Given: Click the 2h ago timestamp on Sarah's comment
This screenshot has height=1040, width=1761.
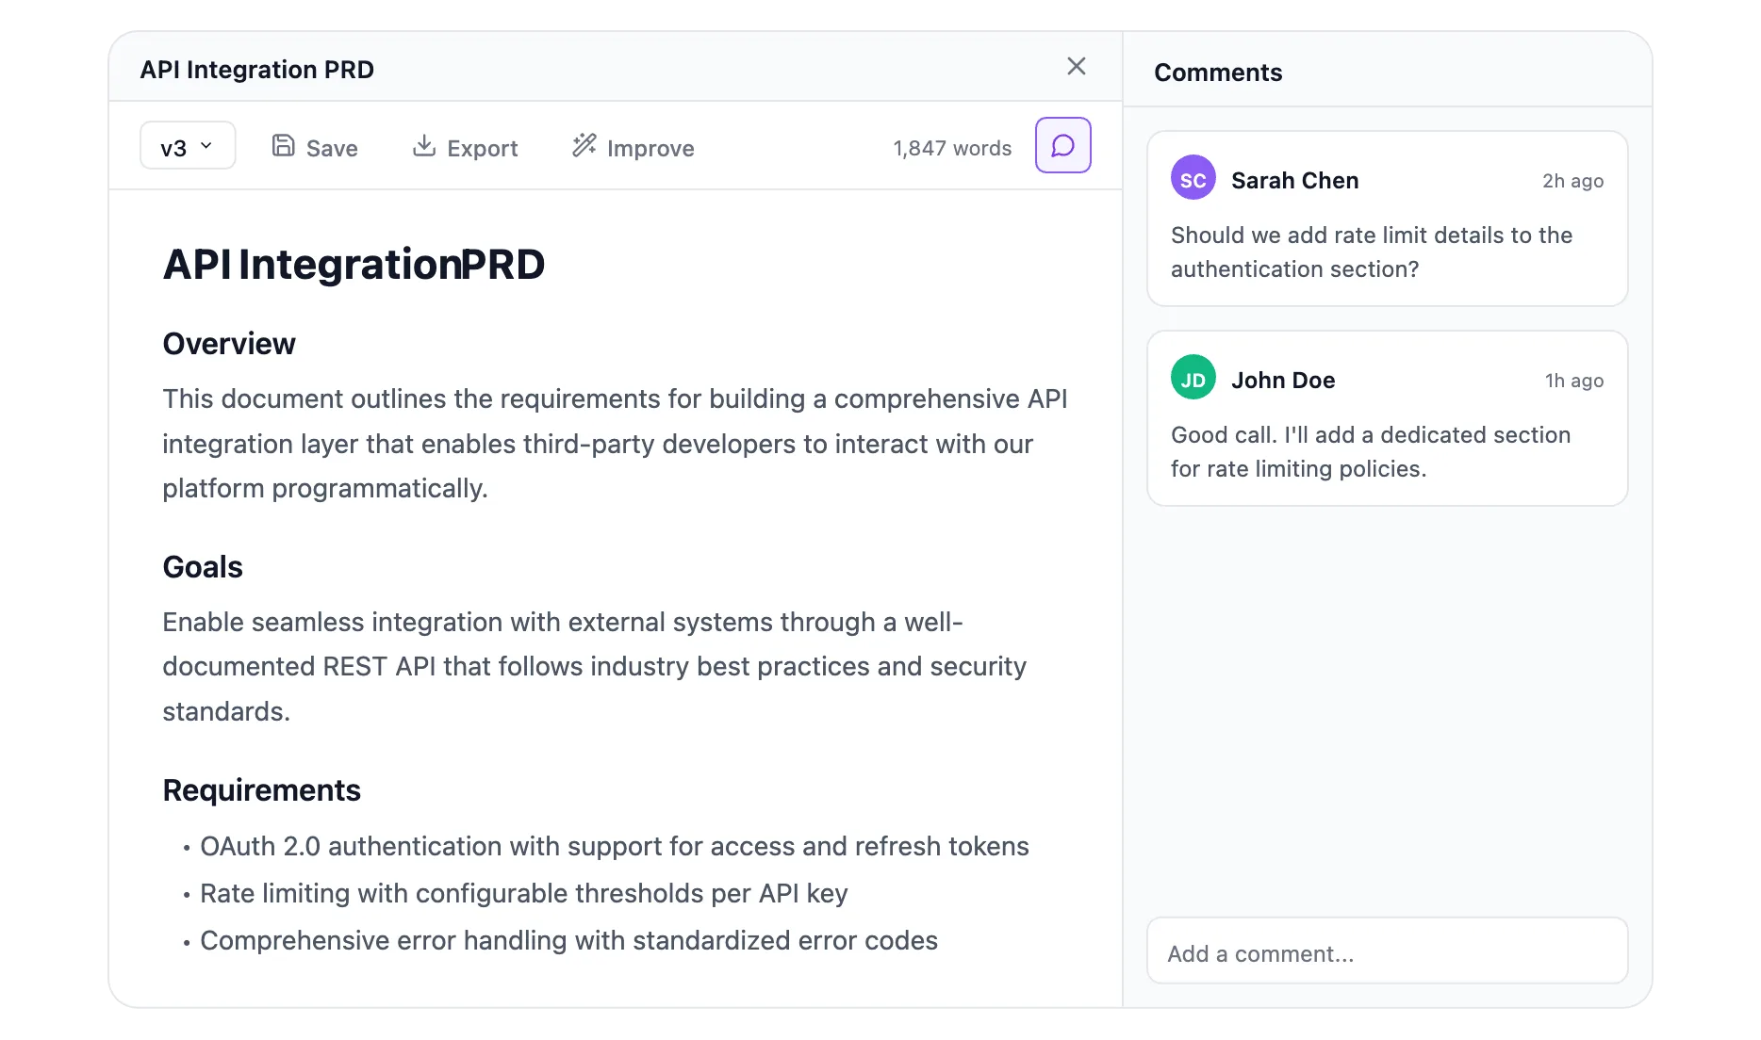Looking at the screenshot, I should (1572, 181).
